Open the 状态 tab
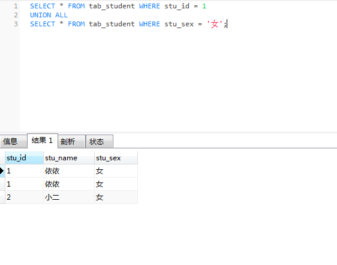 click(x=100, y=142)
